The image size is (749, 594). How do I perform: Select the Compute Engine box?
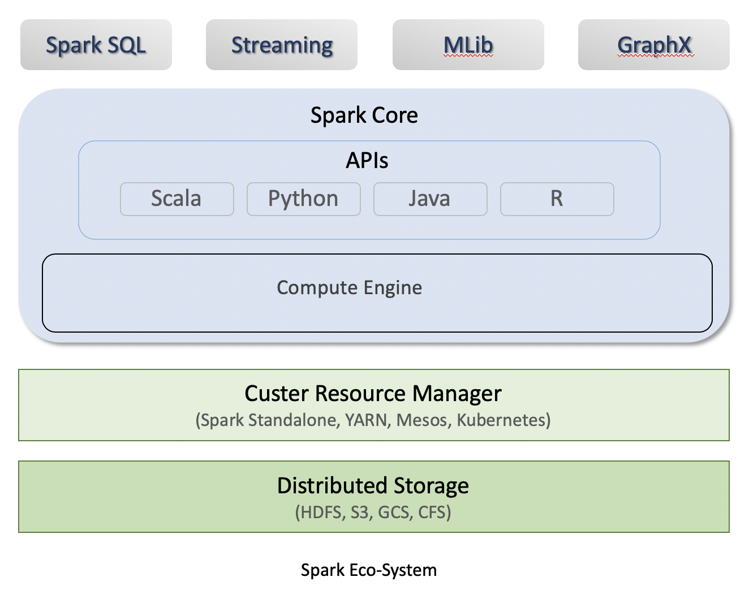coord(377,293)
